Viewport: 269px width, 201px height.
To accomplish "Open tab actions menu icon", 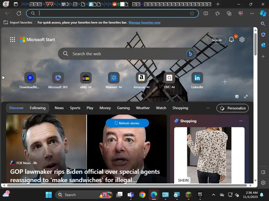I will (x=16, y=4).
